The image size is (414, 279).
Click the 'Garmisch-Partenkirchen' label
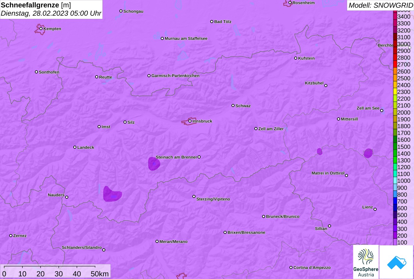click(x=175, y=76)
